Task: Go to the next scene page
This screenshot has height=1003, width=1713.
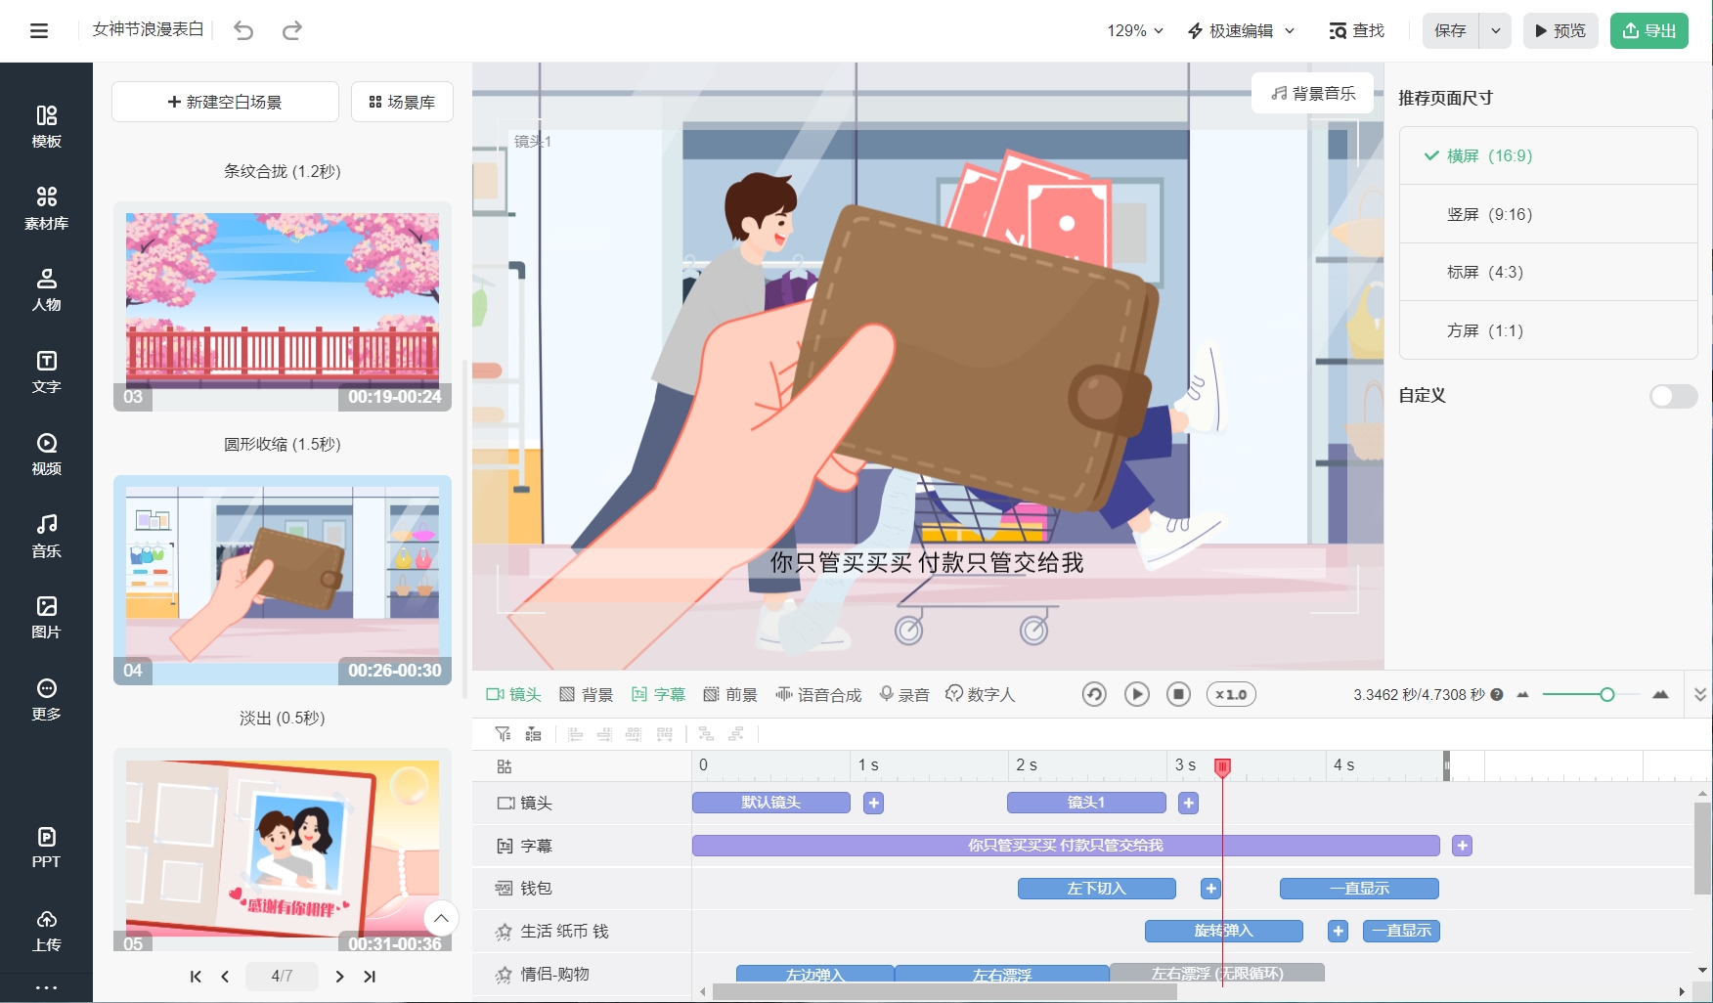Action: point(339,976)
